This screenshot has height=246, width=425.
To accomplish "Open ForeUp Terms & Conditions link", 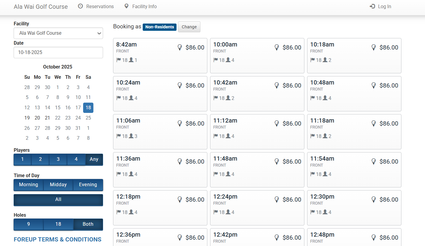I will pos(57,239).
